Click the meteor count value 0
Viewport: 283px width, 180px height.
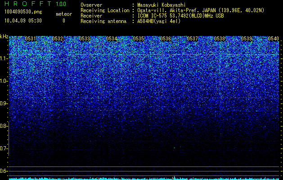click(x=64, y=21)
